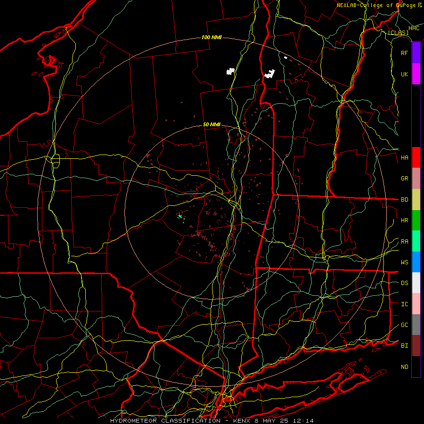Click the 'HR' legend label text
This screenshot has height=424, width=424.
[x=405, y=220]
